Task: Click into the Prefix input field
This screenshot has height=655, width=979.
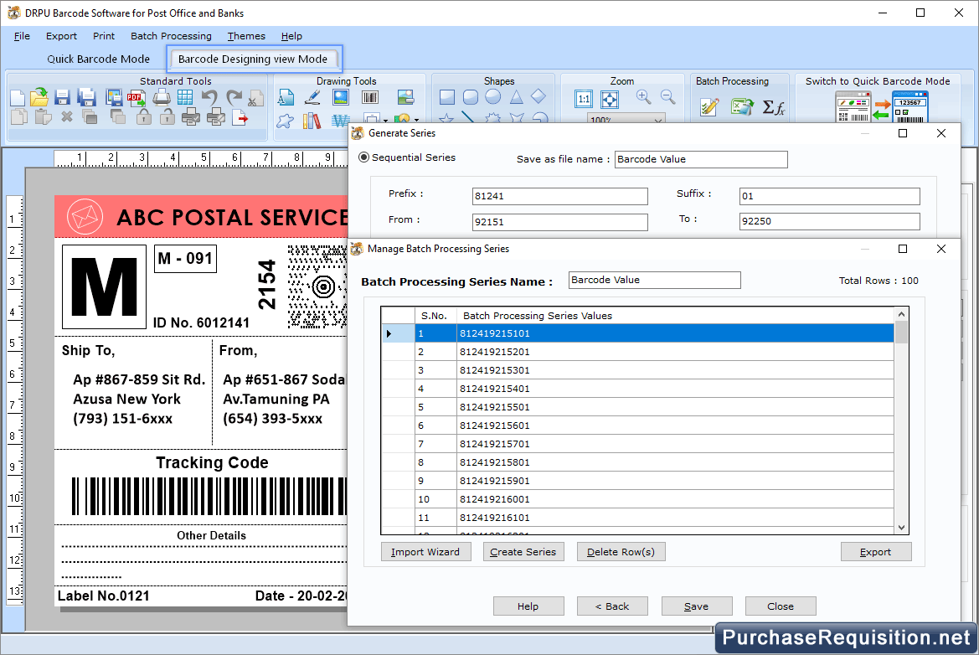Action: point(559,196)
